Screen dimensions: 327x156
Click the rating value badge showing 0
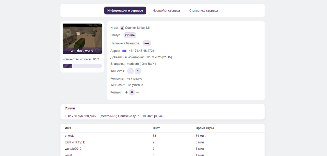(132, 92)
